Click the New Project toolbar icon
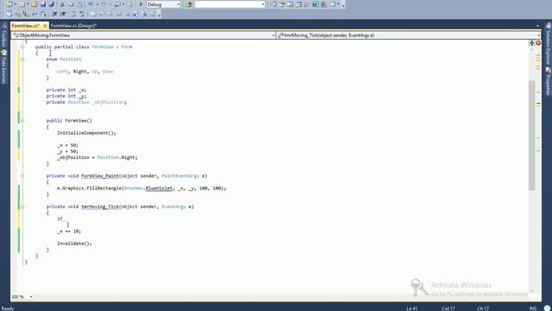 9,4
